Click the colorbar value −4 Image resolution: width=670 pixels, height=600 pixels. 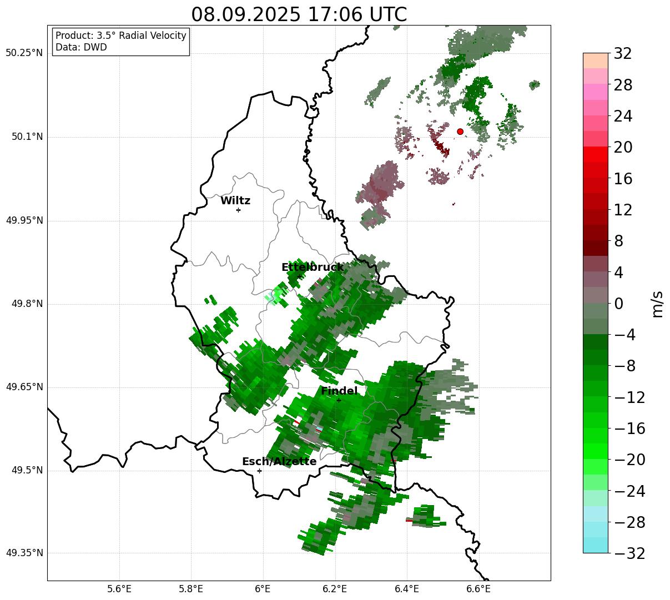point(624,335)
